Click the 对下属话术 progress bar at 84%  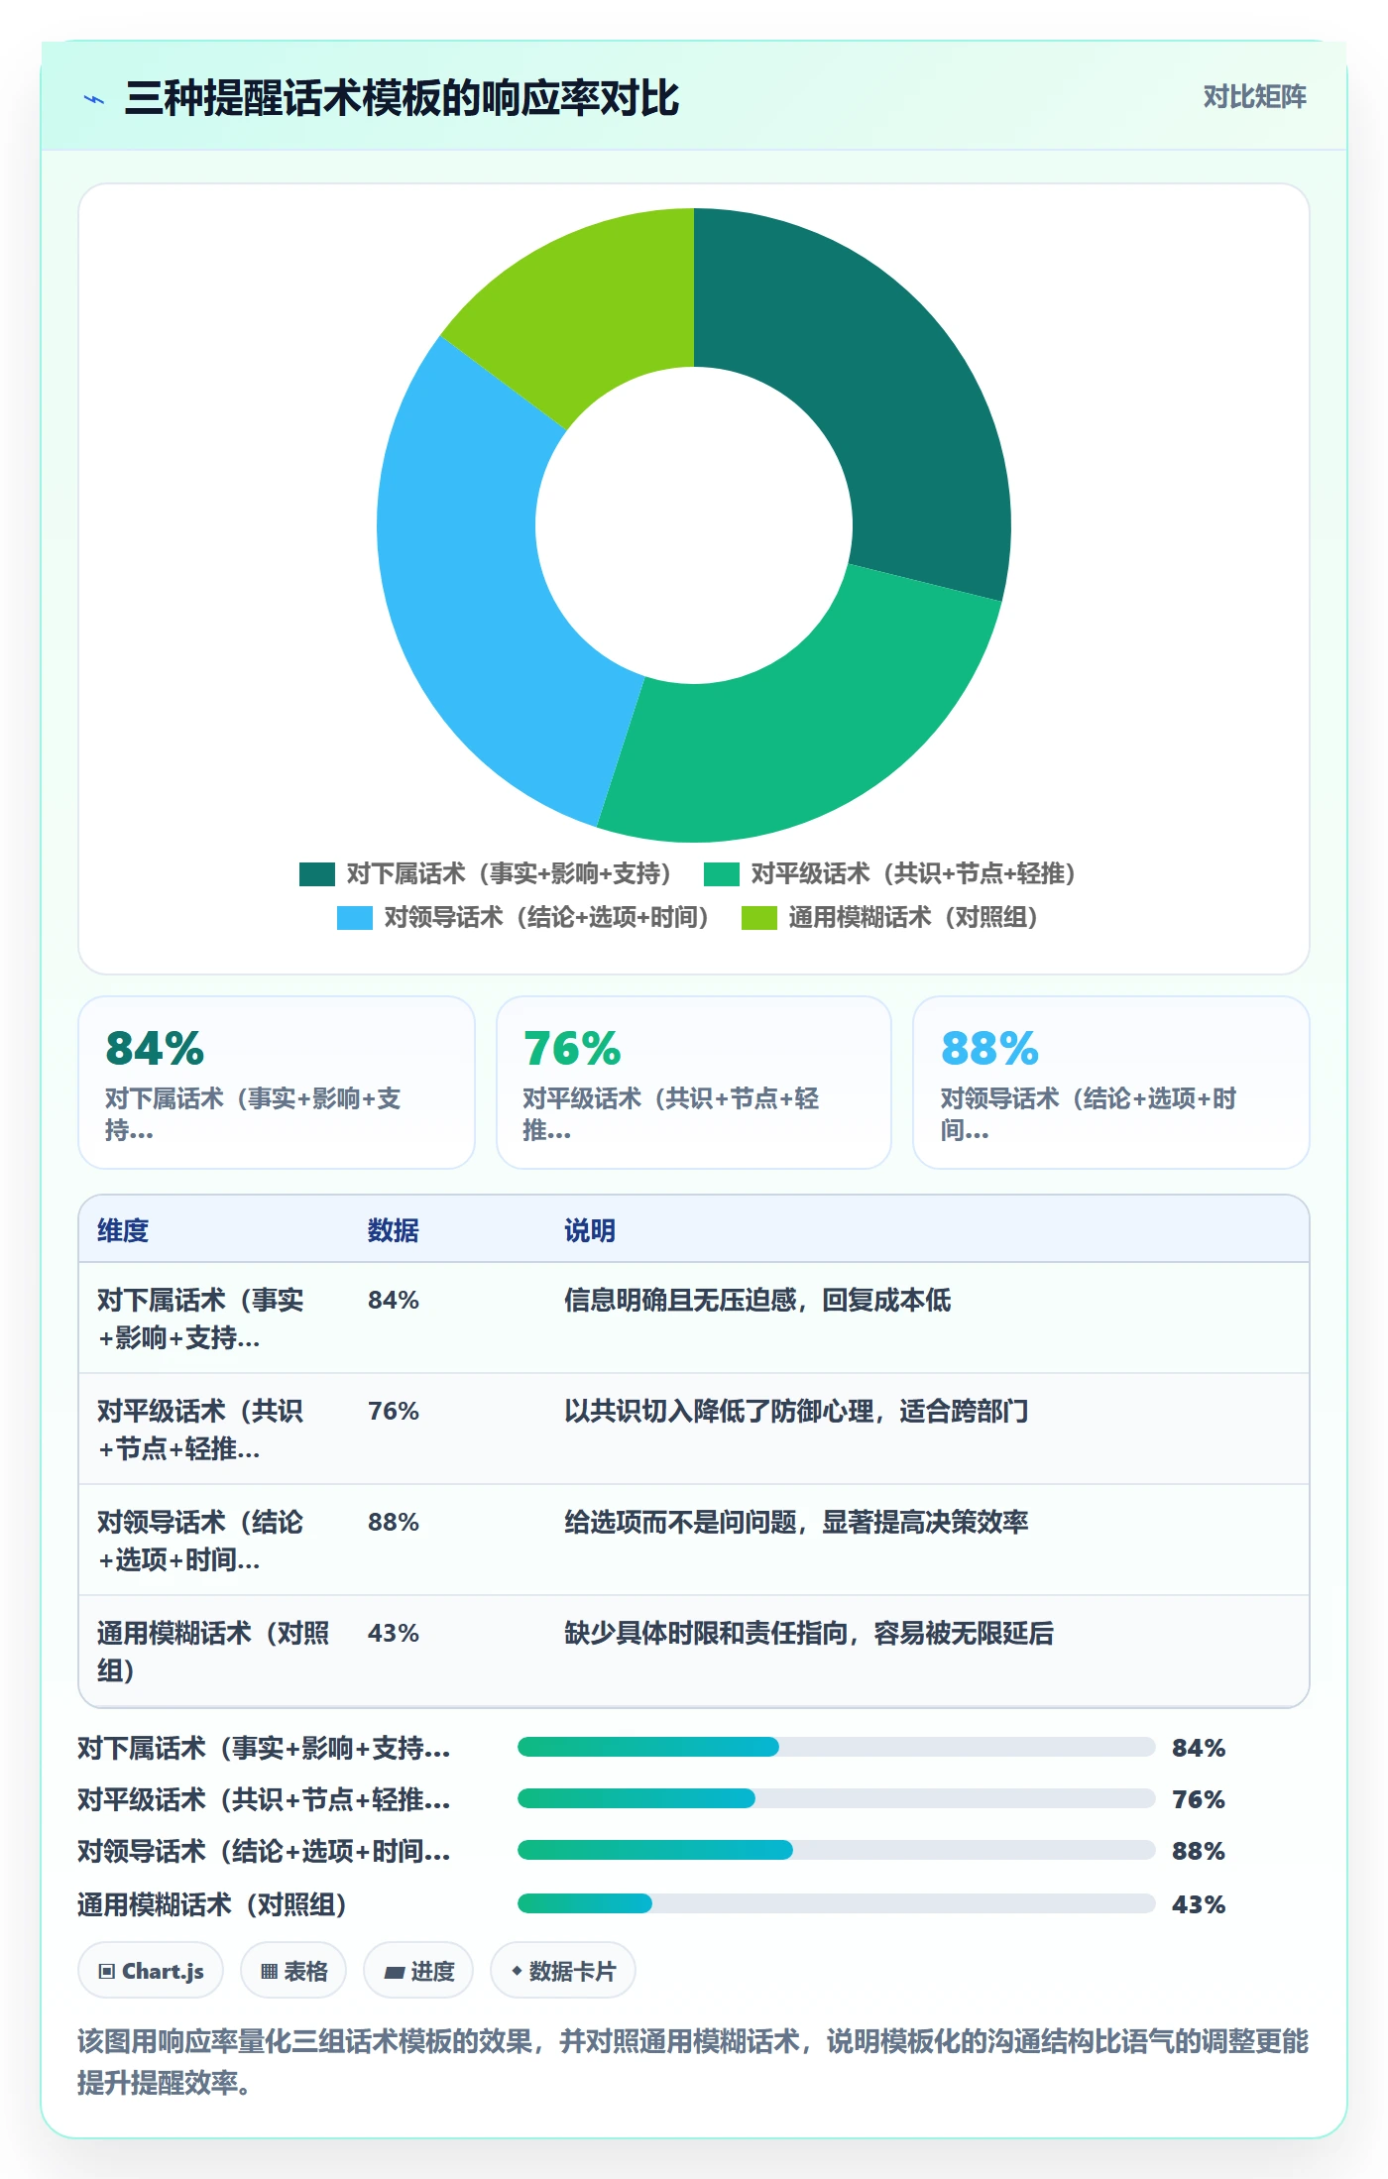point(836,1747)
